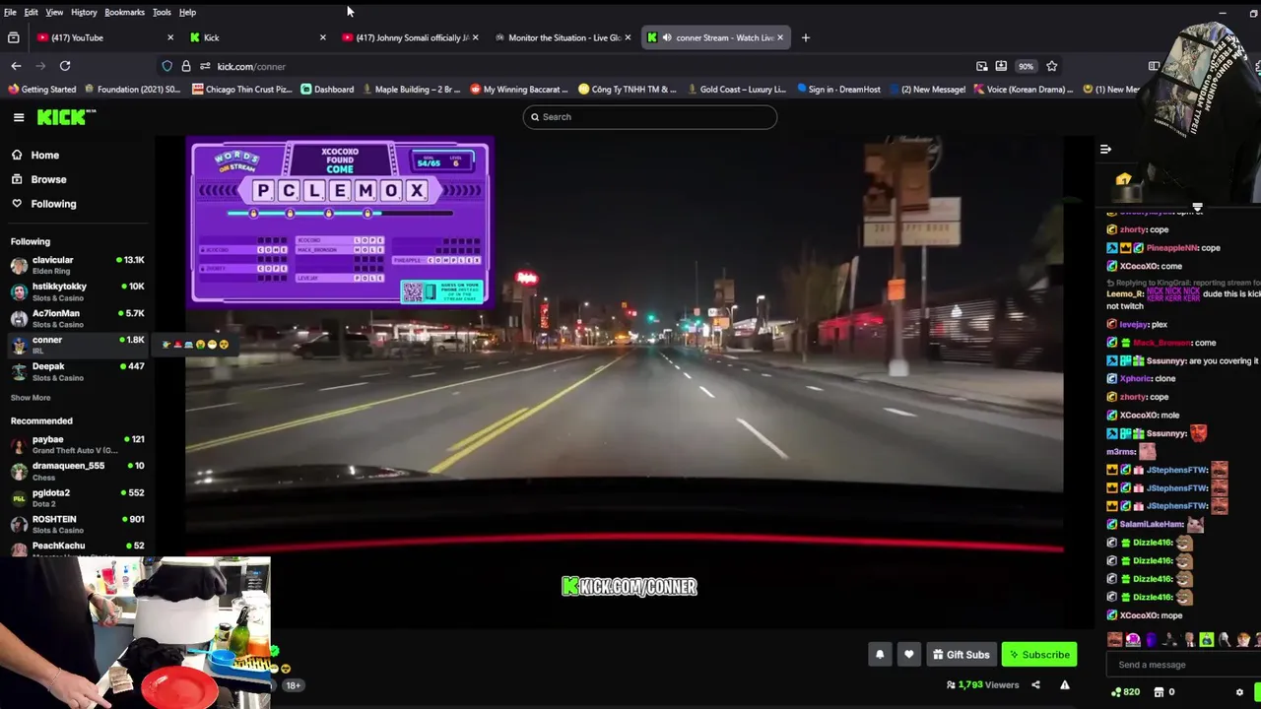This screenshot has height=709, width=1261.
Task: Click the padlock site info icon
Action: [186, 66]
